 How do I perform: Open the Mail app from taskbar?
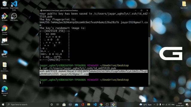tap(76, 104)
